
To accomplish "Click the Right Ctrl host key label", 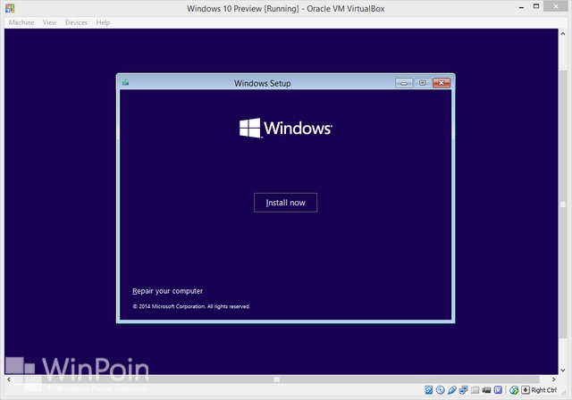I will point(543,390).
